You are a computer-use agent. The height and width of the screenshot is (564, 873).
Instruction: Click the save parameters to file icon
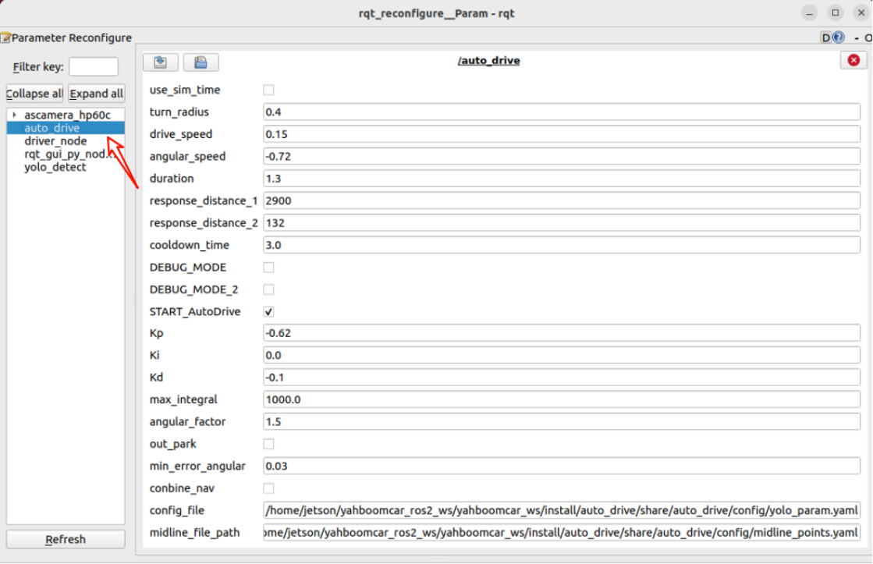point(201,62)
